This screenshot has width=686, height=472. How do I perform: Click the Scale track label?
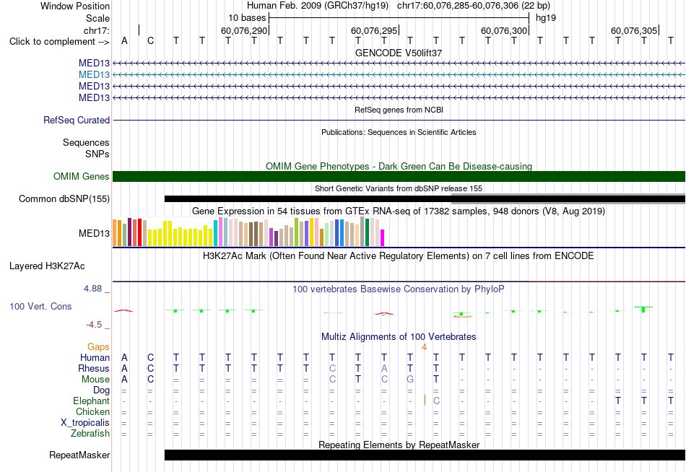[97, 18]
